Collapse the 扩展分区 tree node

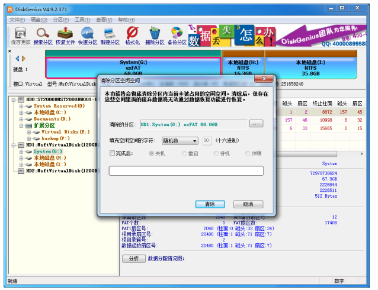point(21,125)
